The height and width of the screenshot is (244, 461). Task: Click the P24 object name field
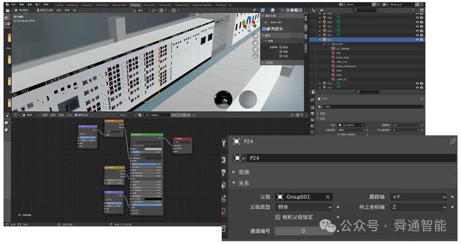pos(351,158)
